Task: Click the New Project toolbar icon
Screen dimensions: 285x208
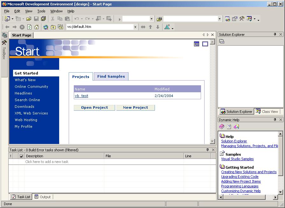Action: pos(7,18)
